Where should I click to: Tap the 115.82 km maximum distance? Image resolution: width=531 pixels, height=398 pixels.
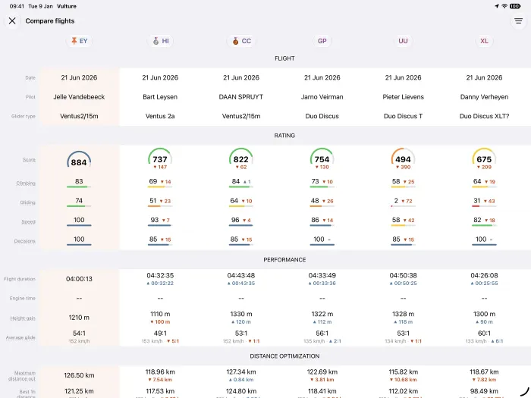click(403, 372)
